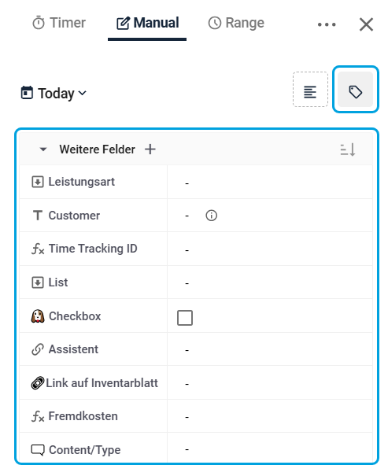Viewport: 388px width, 465px height.
Task: Click the Link auf Inventarblatt value
Action: 270,383
